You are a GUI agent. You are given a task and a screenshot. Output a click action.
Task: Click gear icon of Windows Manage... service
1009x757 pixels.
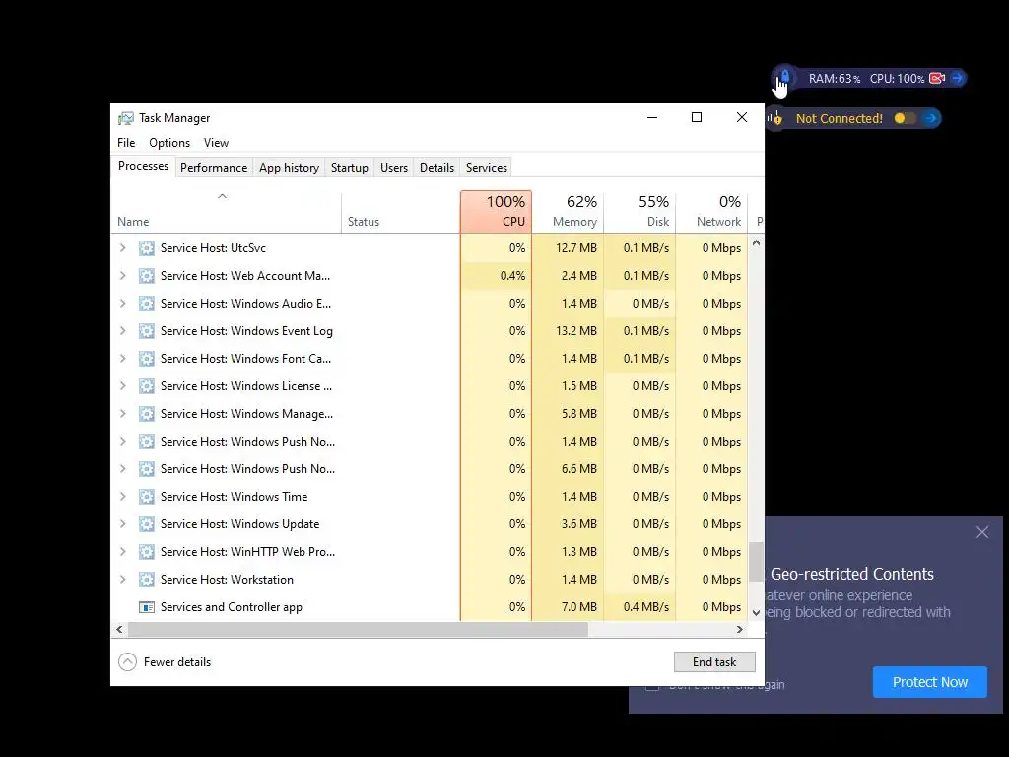tap(147, 414)
